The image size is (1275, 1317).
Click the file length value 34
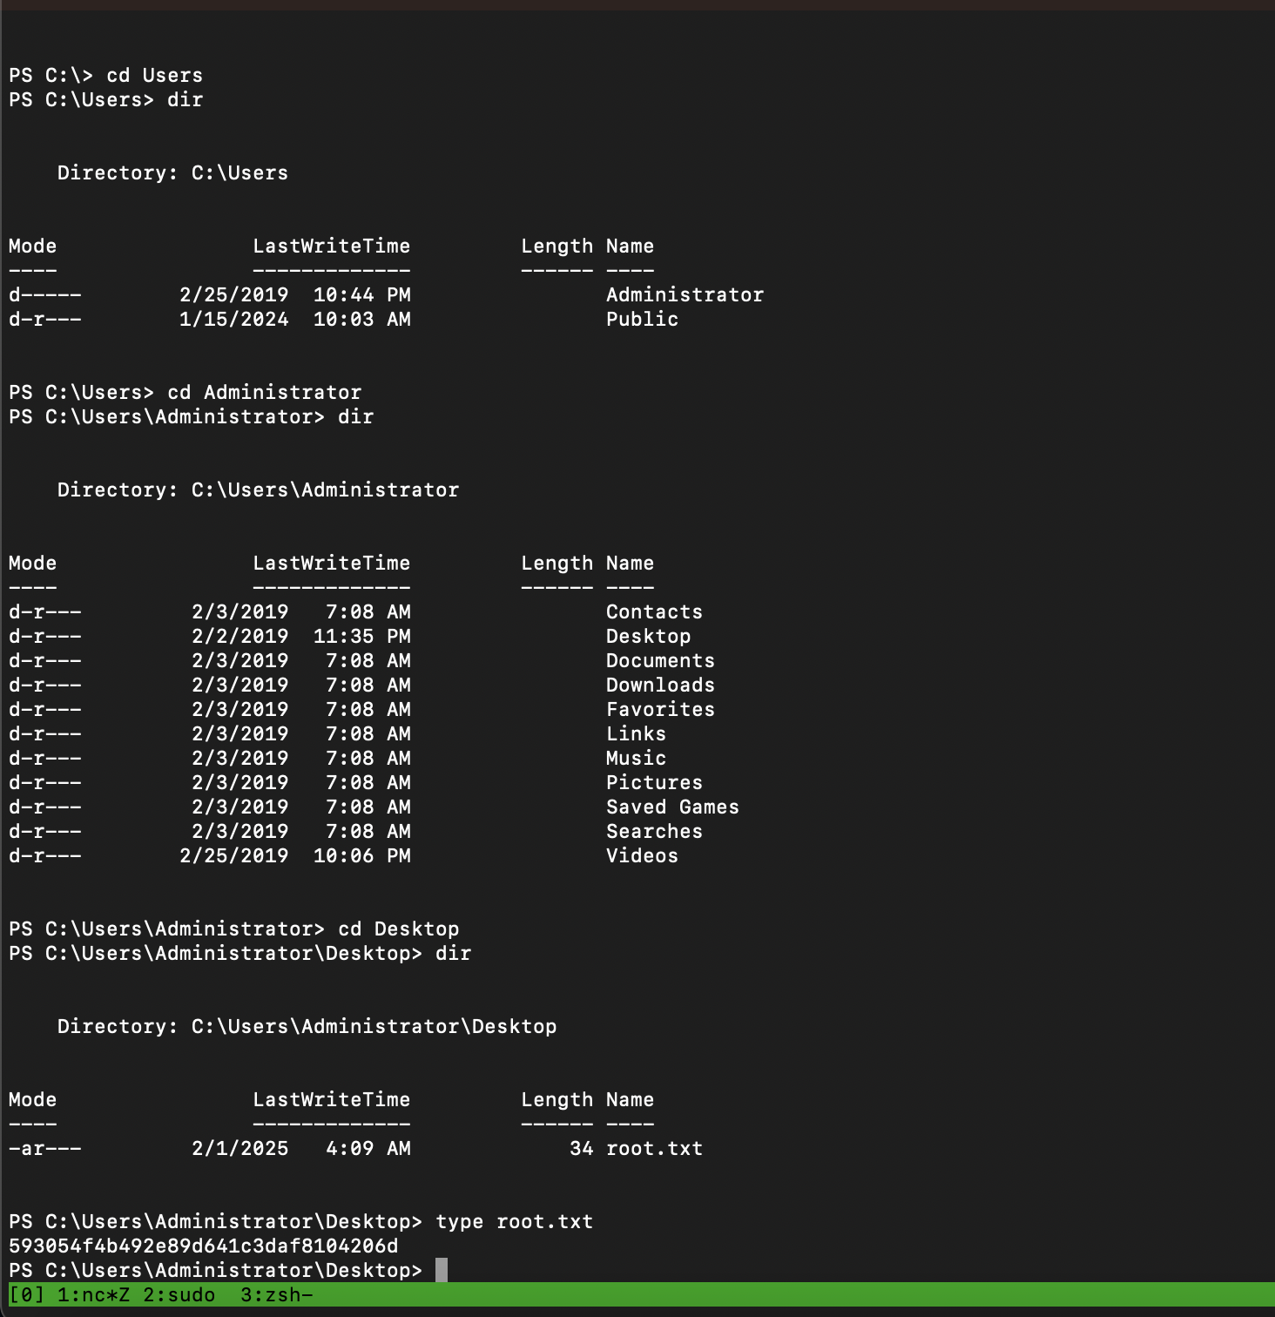[x=581, y=1148]
